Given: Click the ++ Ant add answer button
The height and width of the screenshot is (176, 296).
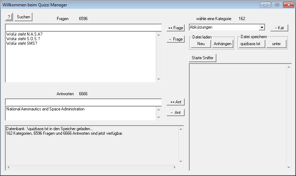Looking at the screenshot, I should coord(175,102).
